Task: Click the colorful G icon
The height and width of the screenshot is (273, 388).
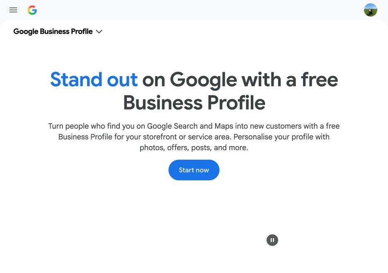Action: [32, 10]
